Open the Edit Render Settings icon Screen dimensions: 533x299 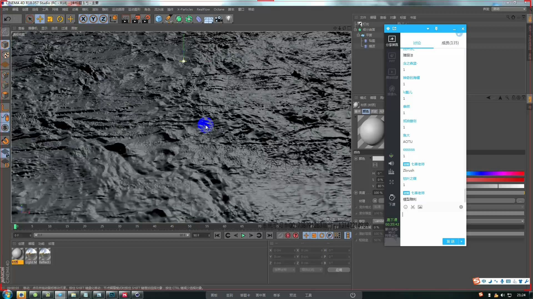click(146, 19)
